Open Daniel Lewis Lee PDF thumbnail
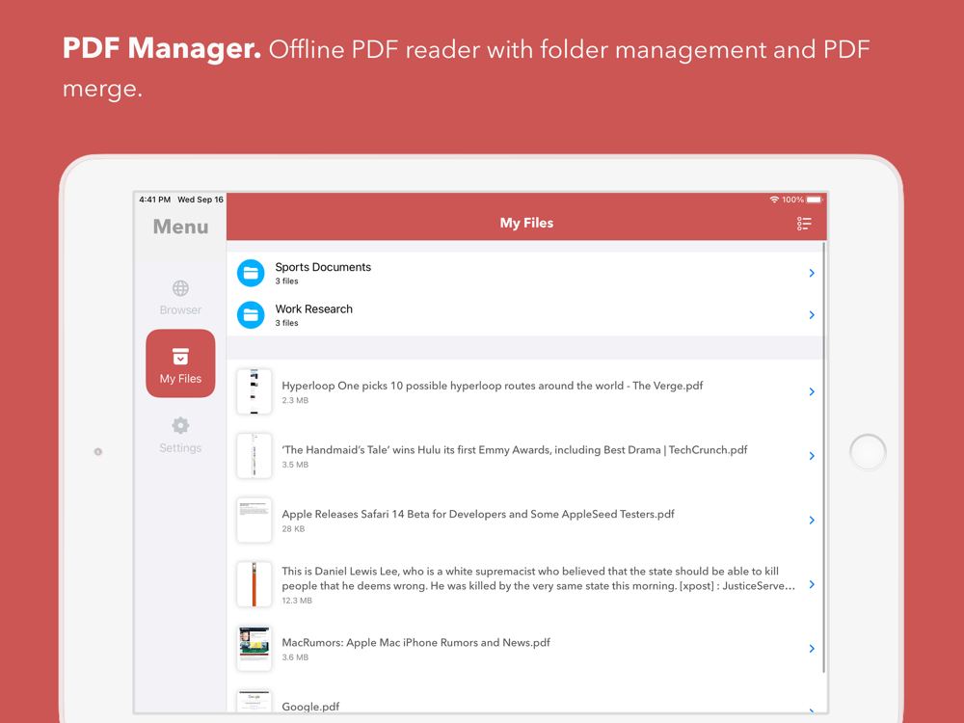This screenshot has width=964, height=723. pos(254,584)
